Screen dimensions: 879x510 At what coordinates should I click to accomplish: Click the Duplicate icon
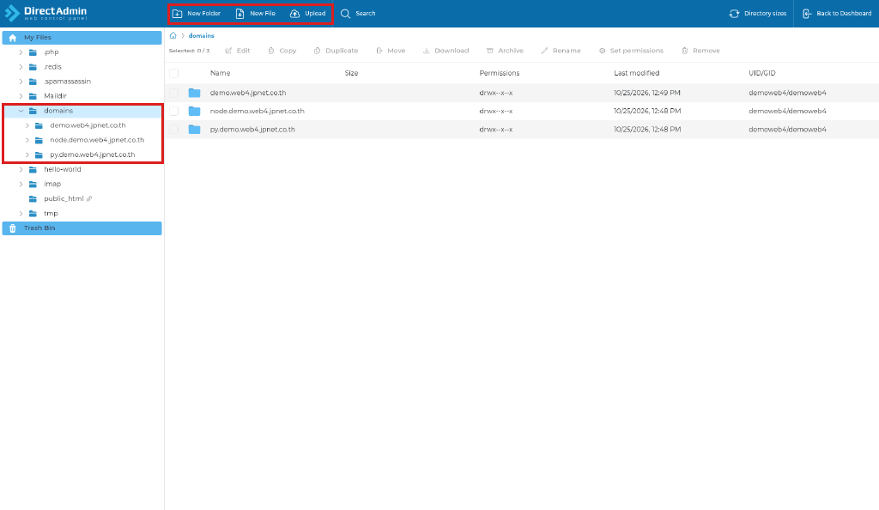pos(318,51)
